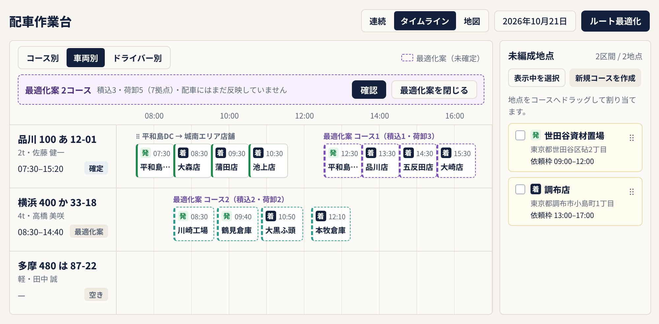Check the 世田谷資材置場 checkbox

point(520,135)
